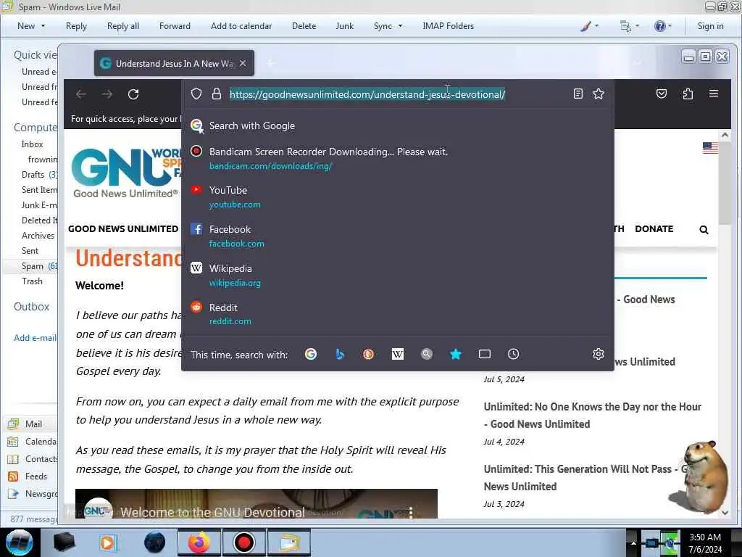Open the Inbox folder

tap(32, 144)
